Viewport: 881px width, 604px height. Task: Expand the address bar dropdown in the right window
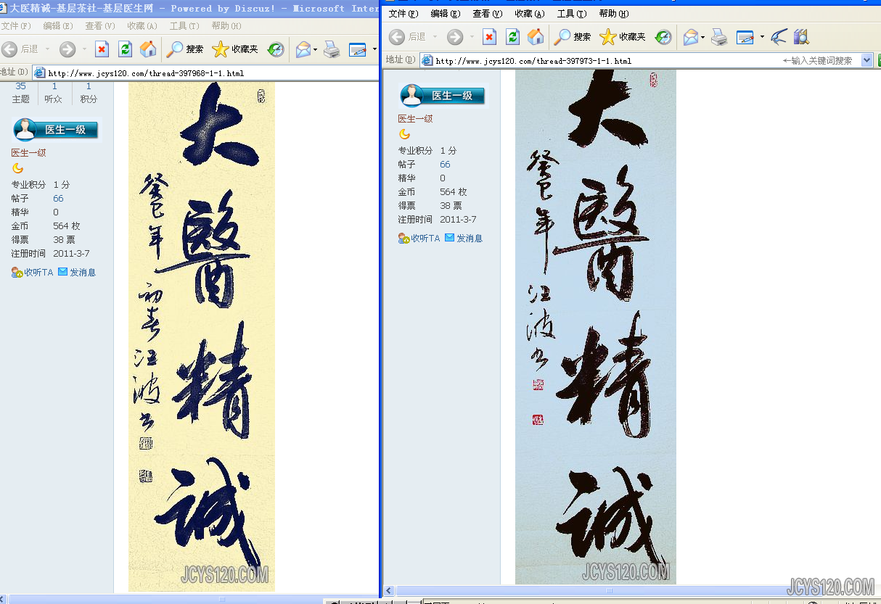tap(866, 61)
